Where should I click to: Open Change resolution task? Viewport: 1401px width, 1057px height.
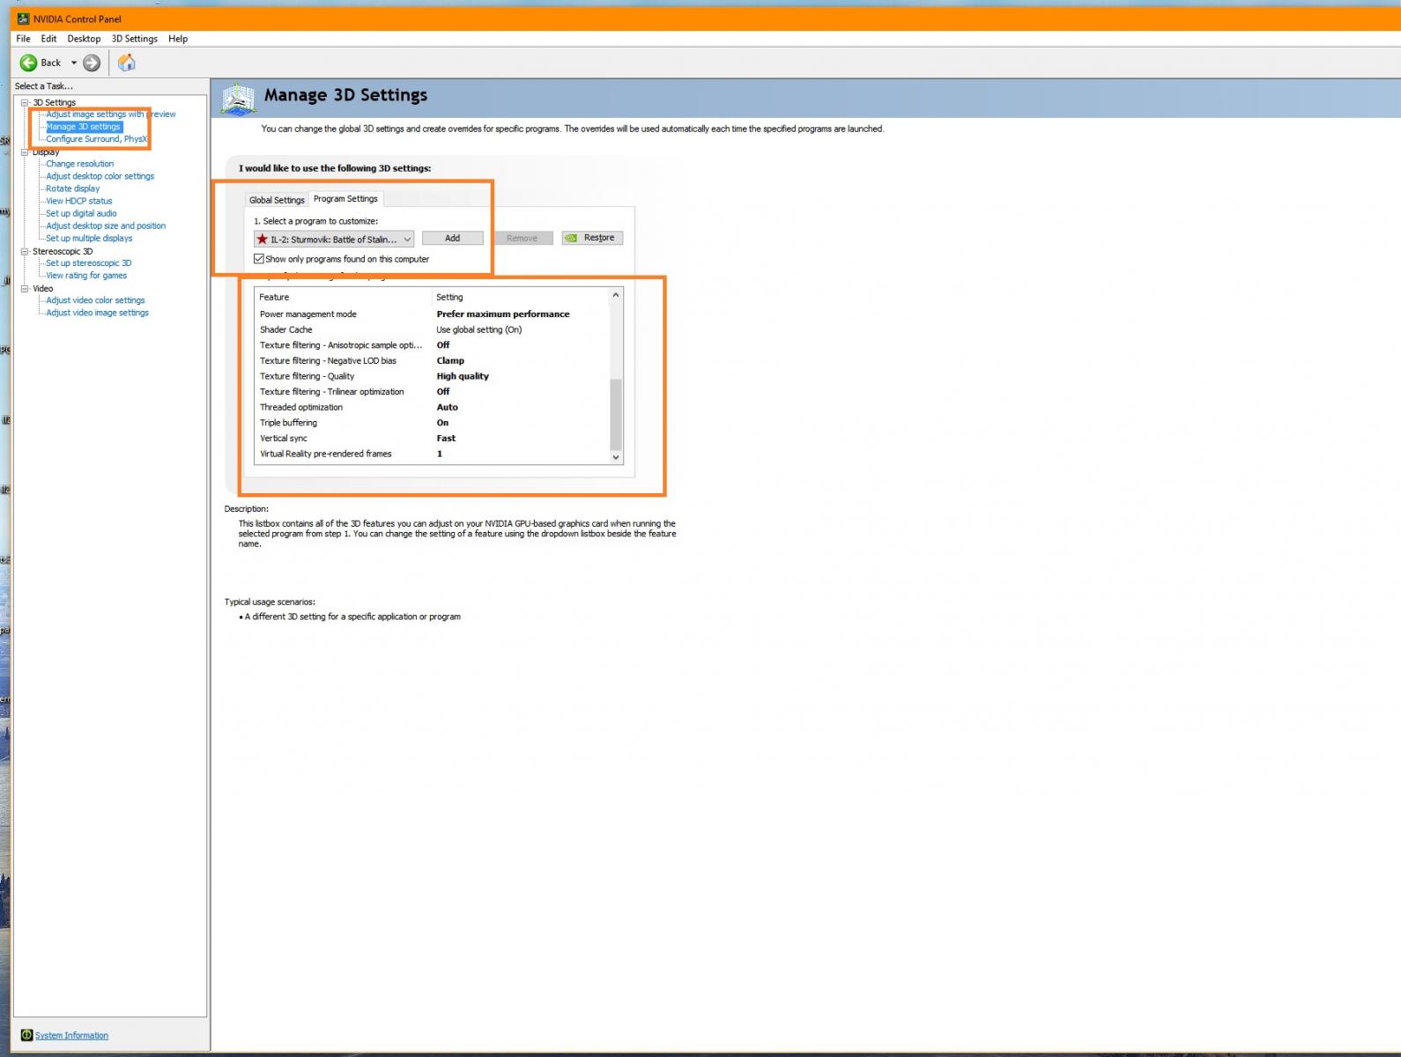point(79,164)
